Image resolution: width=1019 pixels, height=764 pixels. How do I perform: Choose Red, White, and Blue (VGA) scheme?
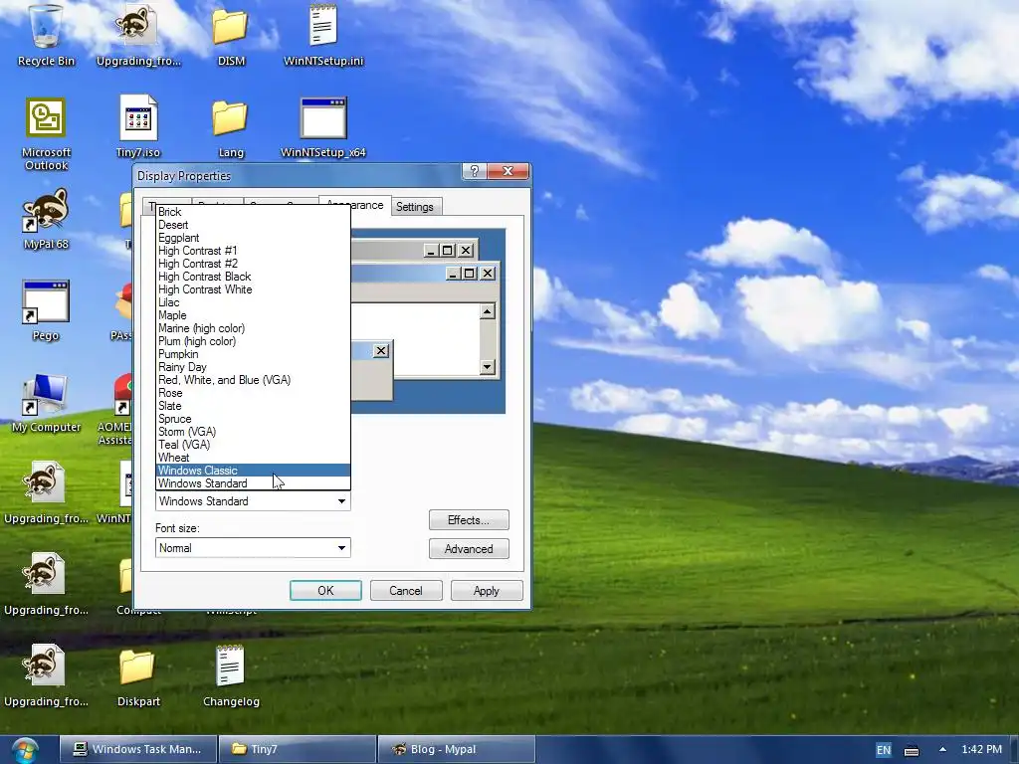254,380
